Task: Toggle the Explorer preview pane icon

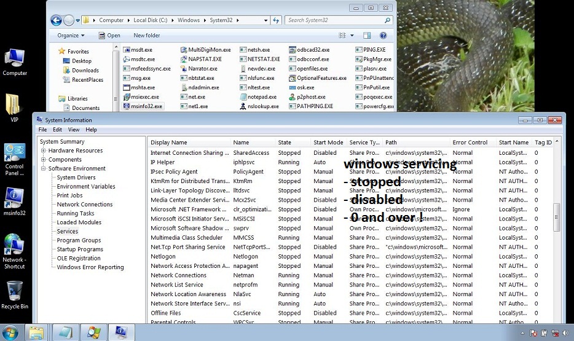Action: [367, 35]
